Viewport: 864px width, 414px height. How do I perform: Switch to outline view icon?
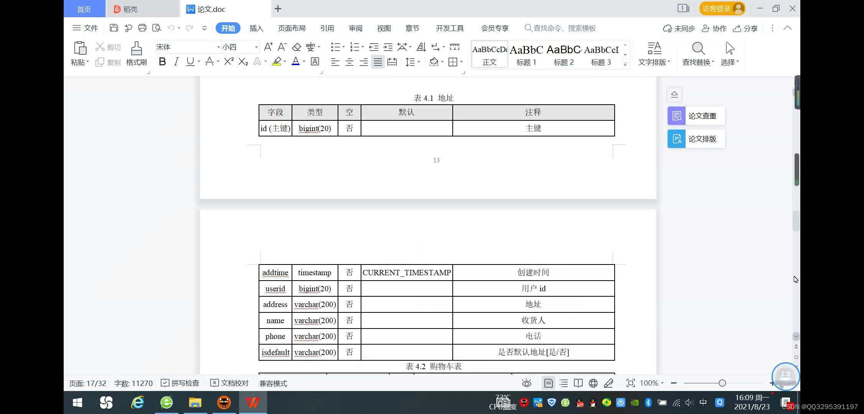564,383
